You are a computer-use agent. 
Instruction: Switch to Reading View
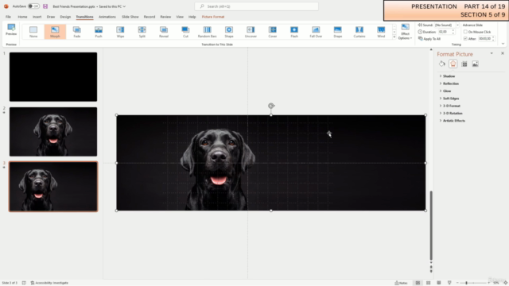[x=438, y=283]
